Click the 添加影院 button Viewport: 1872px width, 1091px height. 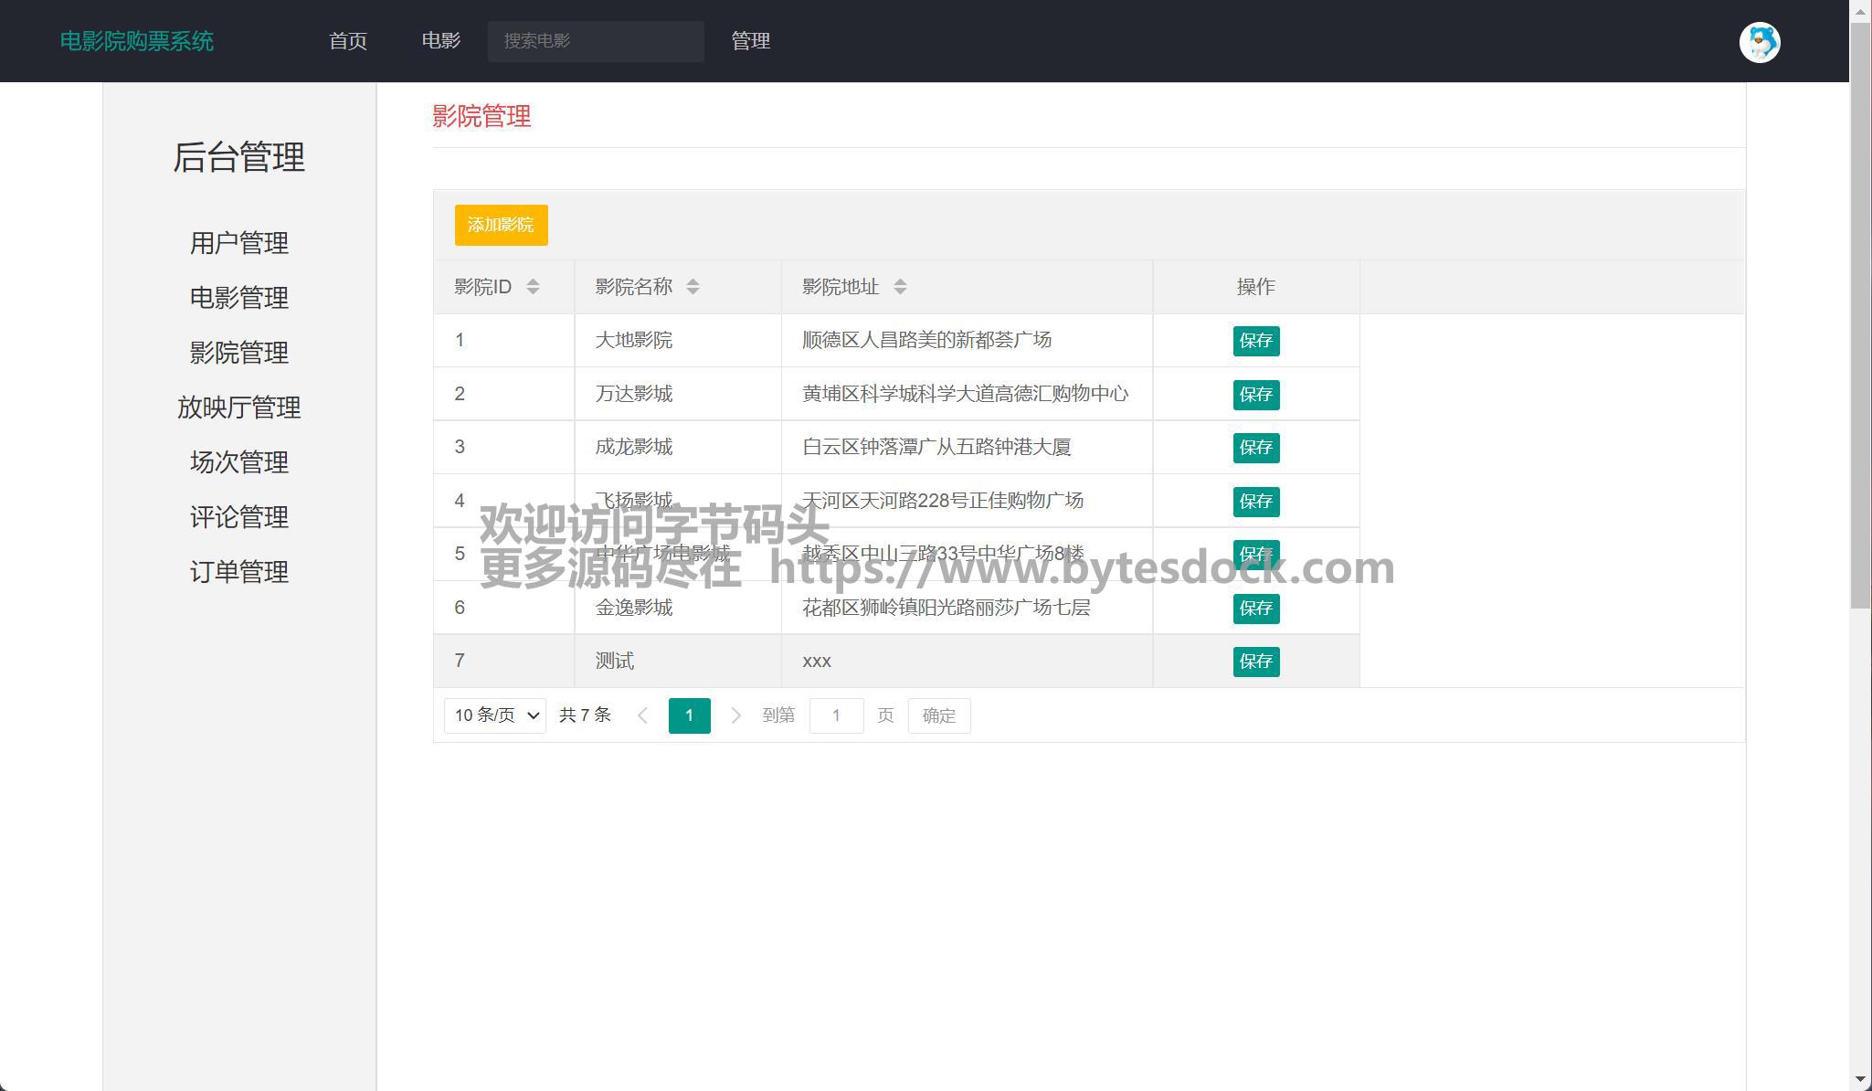click(x=501, y=225)
